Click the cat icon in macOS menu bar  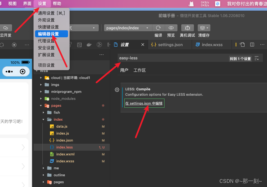191,4
